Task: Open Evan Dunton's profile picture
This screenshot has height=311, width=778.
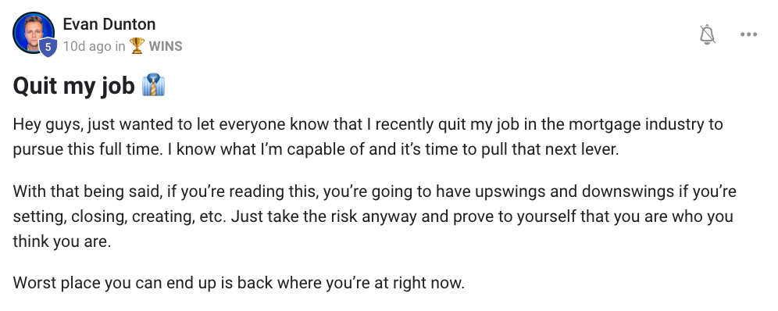Action: point(34,33)
